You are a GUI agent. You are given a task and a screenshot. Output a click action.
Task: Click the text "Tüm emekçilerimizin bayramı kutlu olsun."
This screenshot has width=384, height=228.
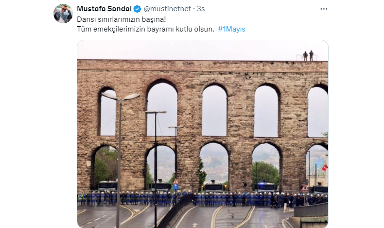pyautogui.click(x=145, y=29)
